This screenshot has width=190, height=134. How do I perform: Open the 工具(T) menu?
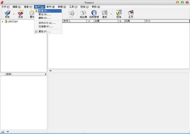[73, 7]
